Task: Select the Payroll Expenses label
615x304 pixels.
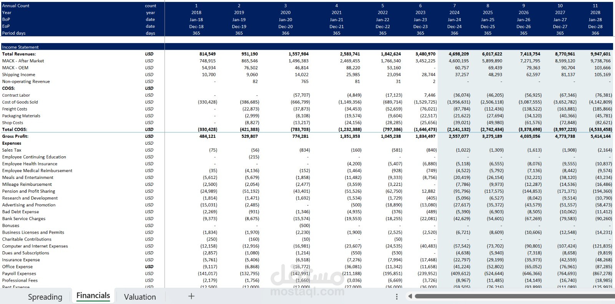Action: coord(19,274)
